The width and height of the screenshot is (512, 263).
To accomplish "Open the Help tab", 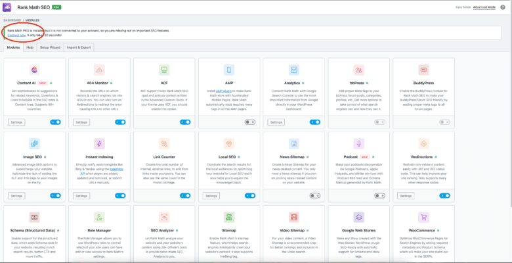I will click(x=30, y=48).
